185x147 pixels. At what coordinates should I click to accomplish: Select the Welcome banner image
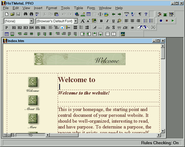[x=80, y=59]
